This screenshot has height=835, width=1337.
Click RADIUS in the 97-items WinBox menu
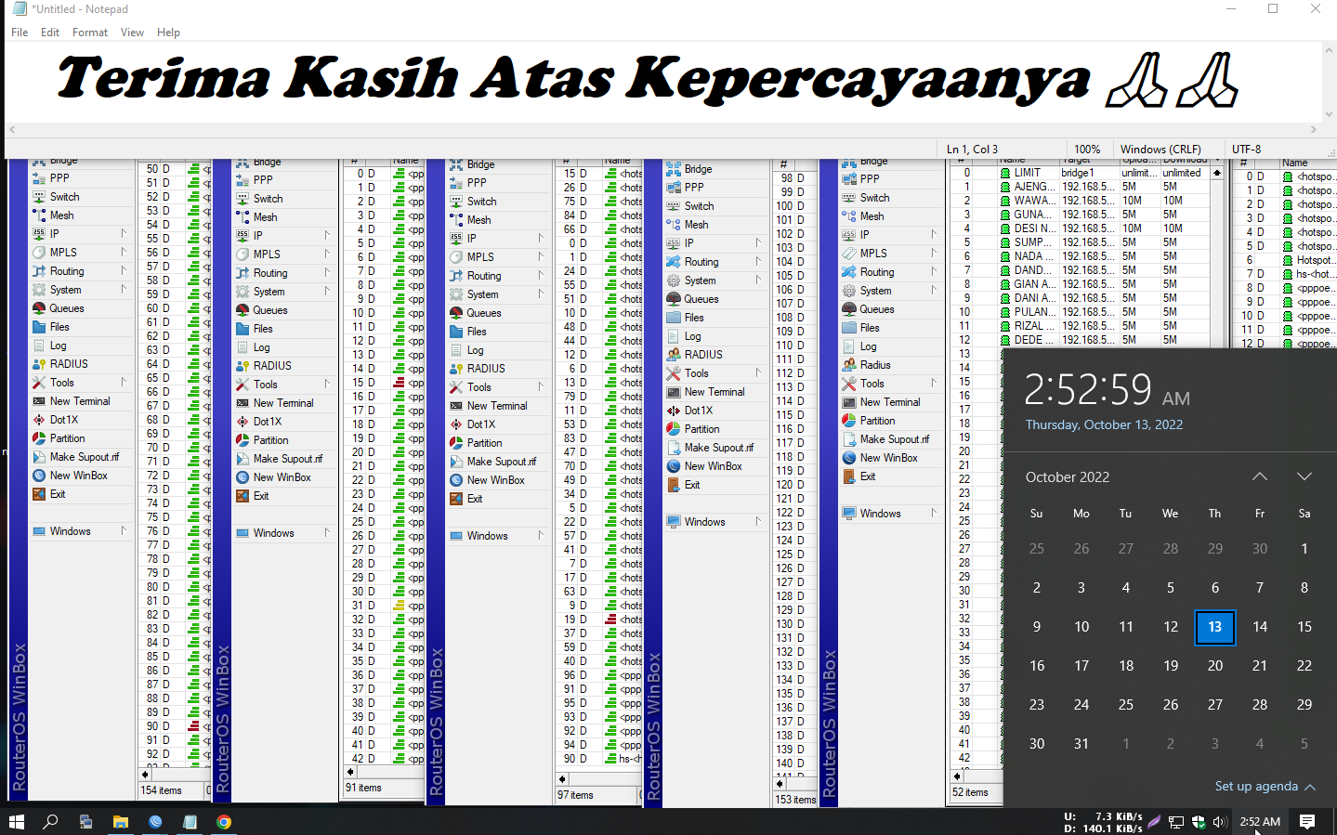click(486, 369)
